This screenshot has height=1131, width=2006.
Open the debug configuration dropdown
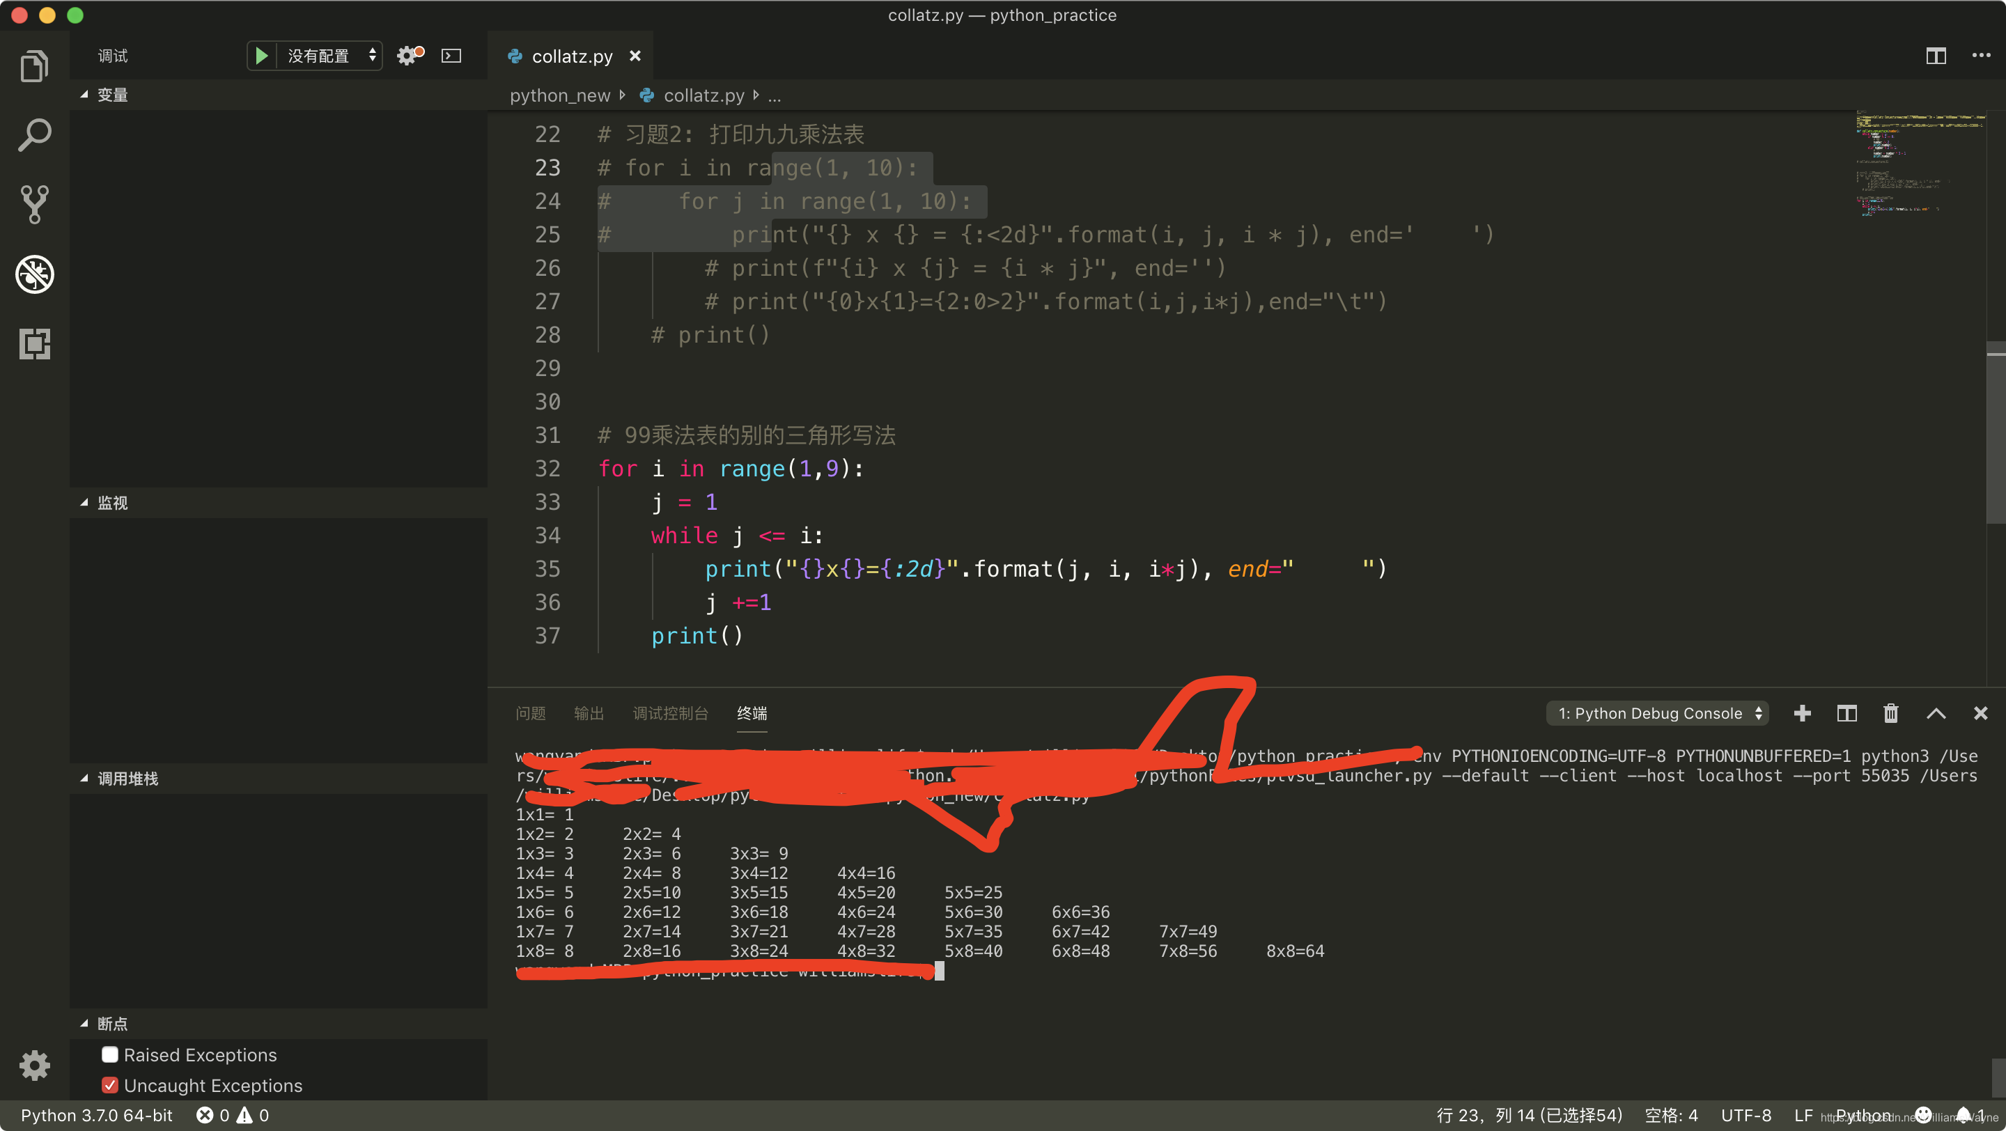click(x=332, y=55)
